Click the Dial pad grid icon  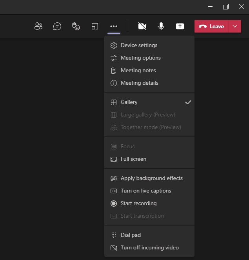tap(114, 235)
